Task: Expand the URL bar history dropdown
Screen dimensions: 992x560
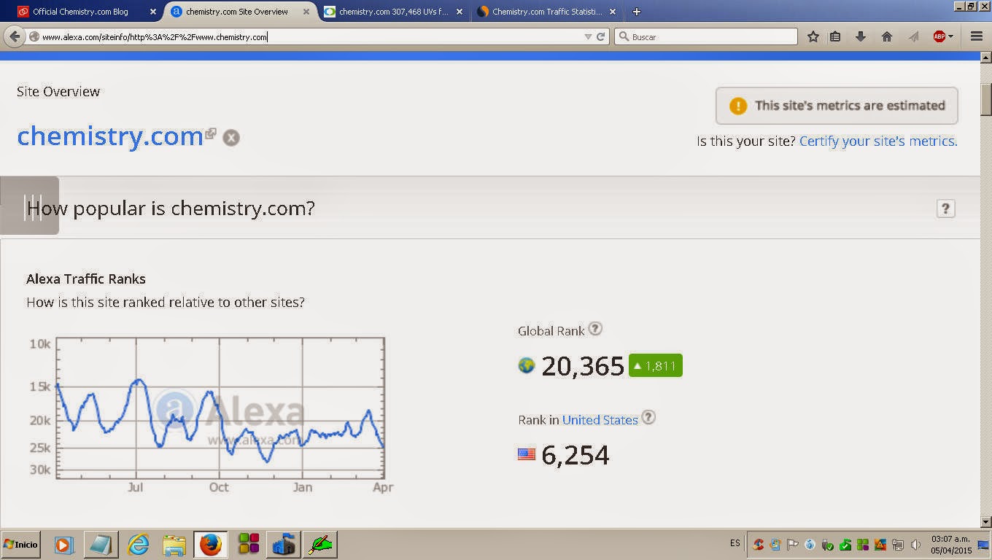Action: click(588, 36)
